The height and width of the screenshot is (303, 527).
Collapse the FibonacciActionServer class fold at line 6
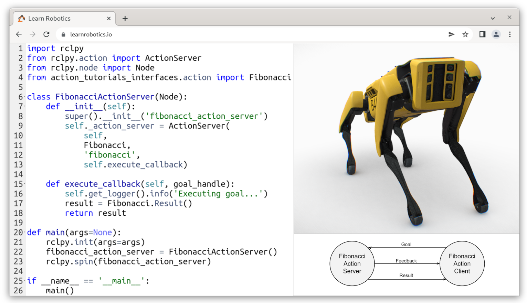tap(25, 97)
